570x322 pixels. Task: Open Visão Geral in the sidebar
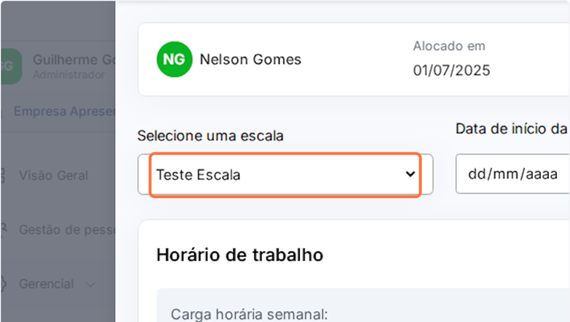(54, 175)
